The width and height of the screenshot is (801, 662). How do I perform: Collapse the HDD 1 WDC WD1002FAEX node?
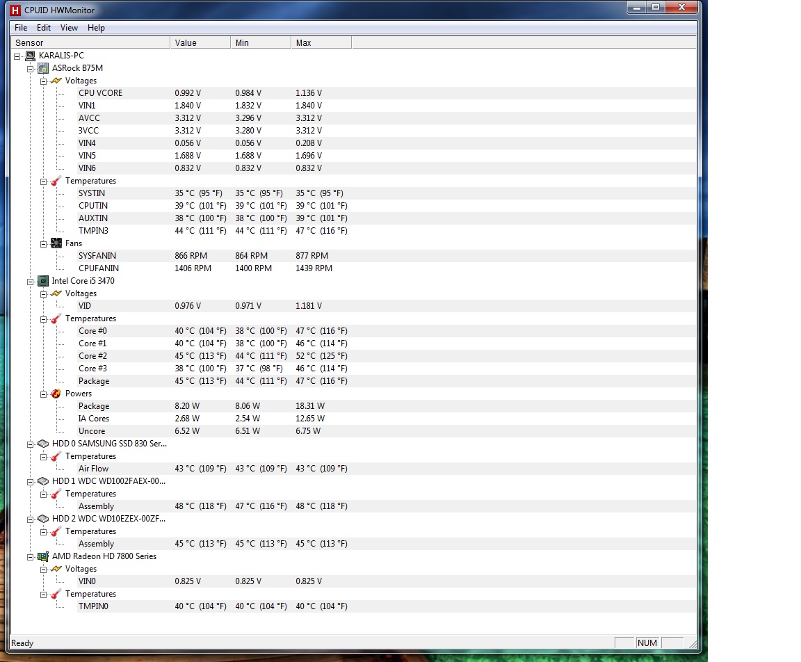pos(30,482)
